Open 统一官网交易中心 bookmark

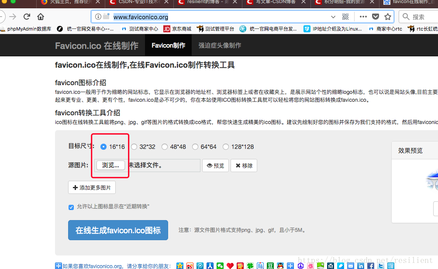tap(85, 29)
